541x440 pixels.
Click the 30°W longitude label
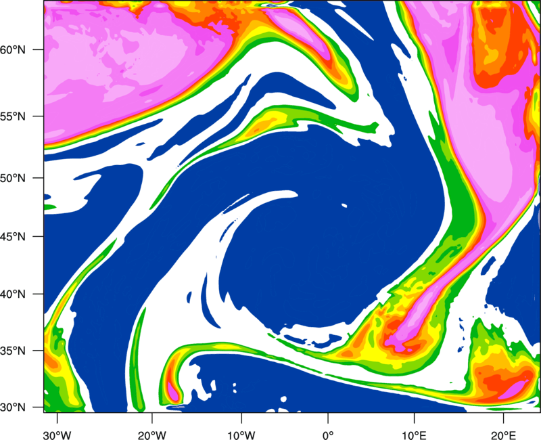tap(57, 435)
